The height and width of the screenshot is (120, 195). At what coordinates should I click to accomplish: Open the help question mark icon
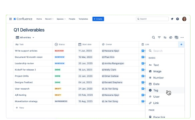[x=177, y=19]
